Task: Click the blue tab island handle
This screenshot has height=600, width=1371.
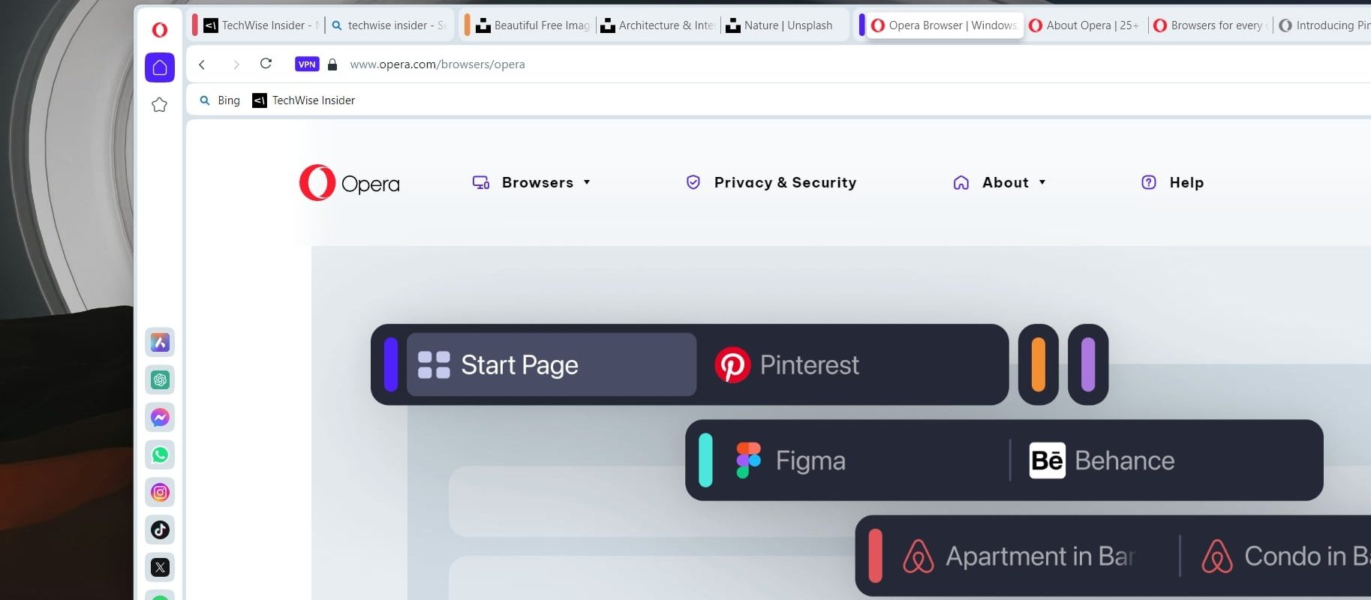Action: [861, 25]
